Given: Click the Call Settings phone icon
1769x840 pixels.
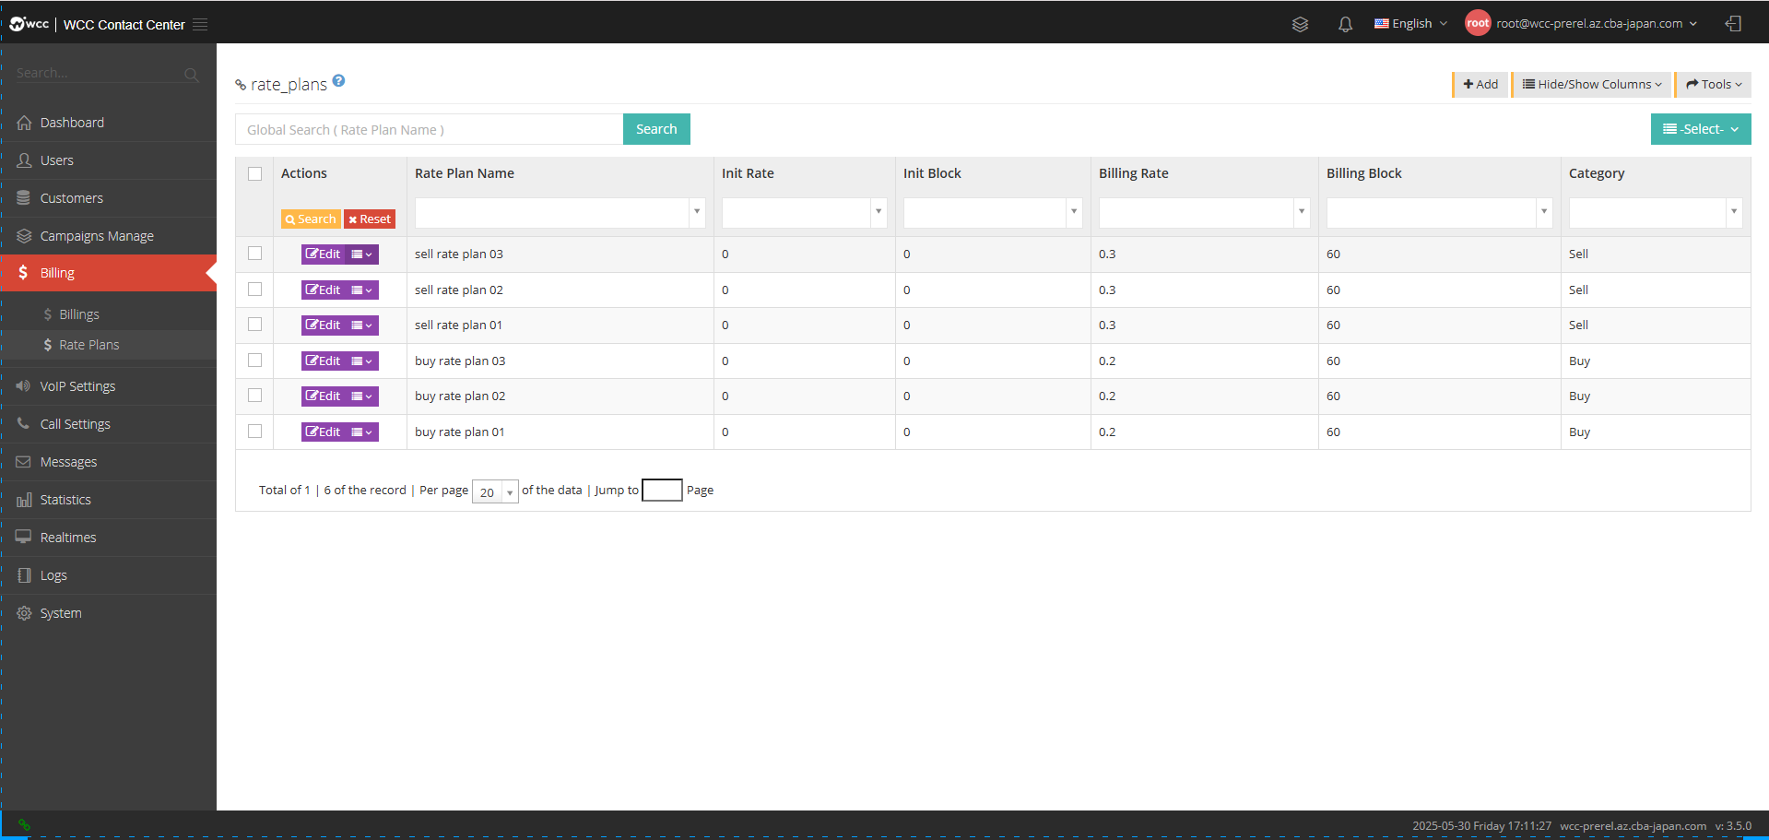Looking at the screenshot, I should pos(24,424).
